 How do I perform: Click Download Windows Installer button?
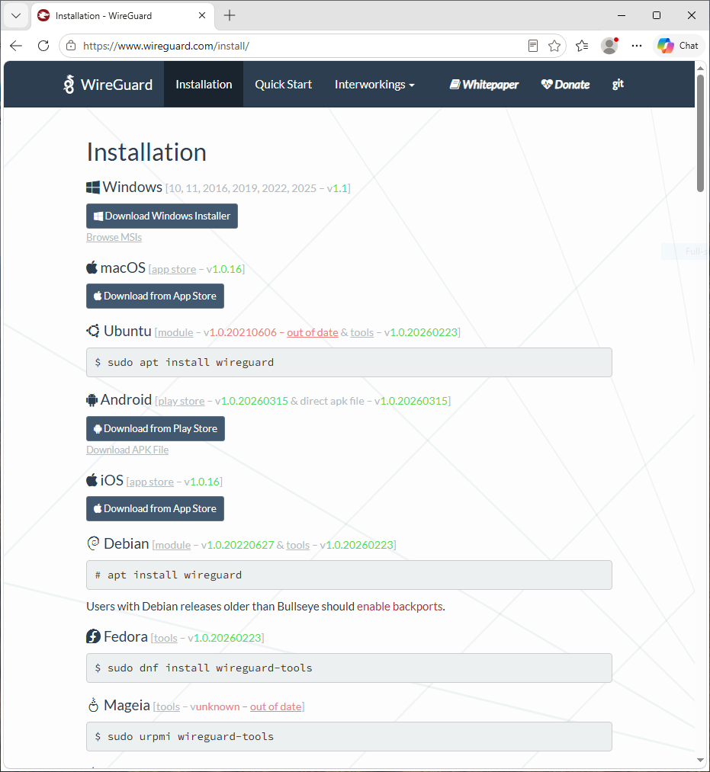162,216
